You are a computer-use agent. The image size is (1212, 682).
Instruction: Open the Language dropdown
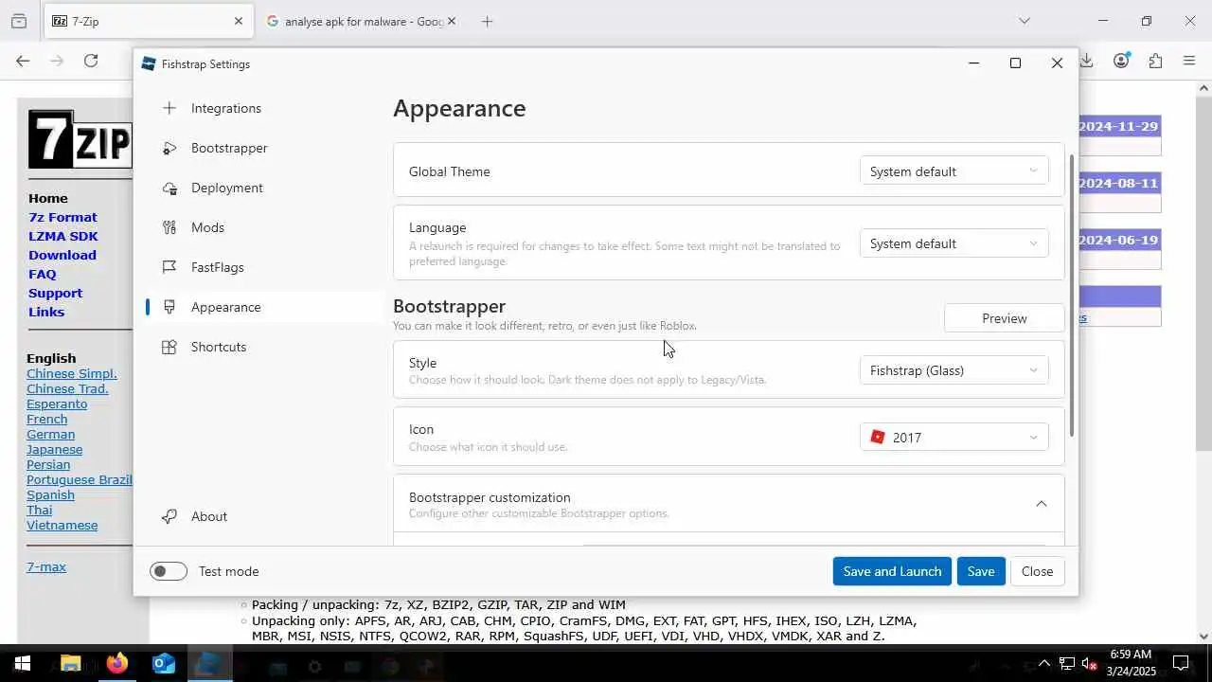coord(954,243)
